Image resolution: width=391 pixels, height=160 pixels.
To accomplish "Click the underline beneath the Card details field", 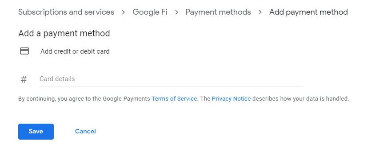I will (x=171, y=86).
